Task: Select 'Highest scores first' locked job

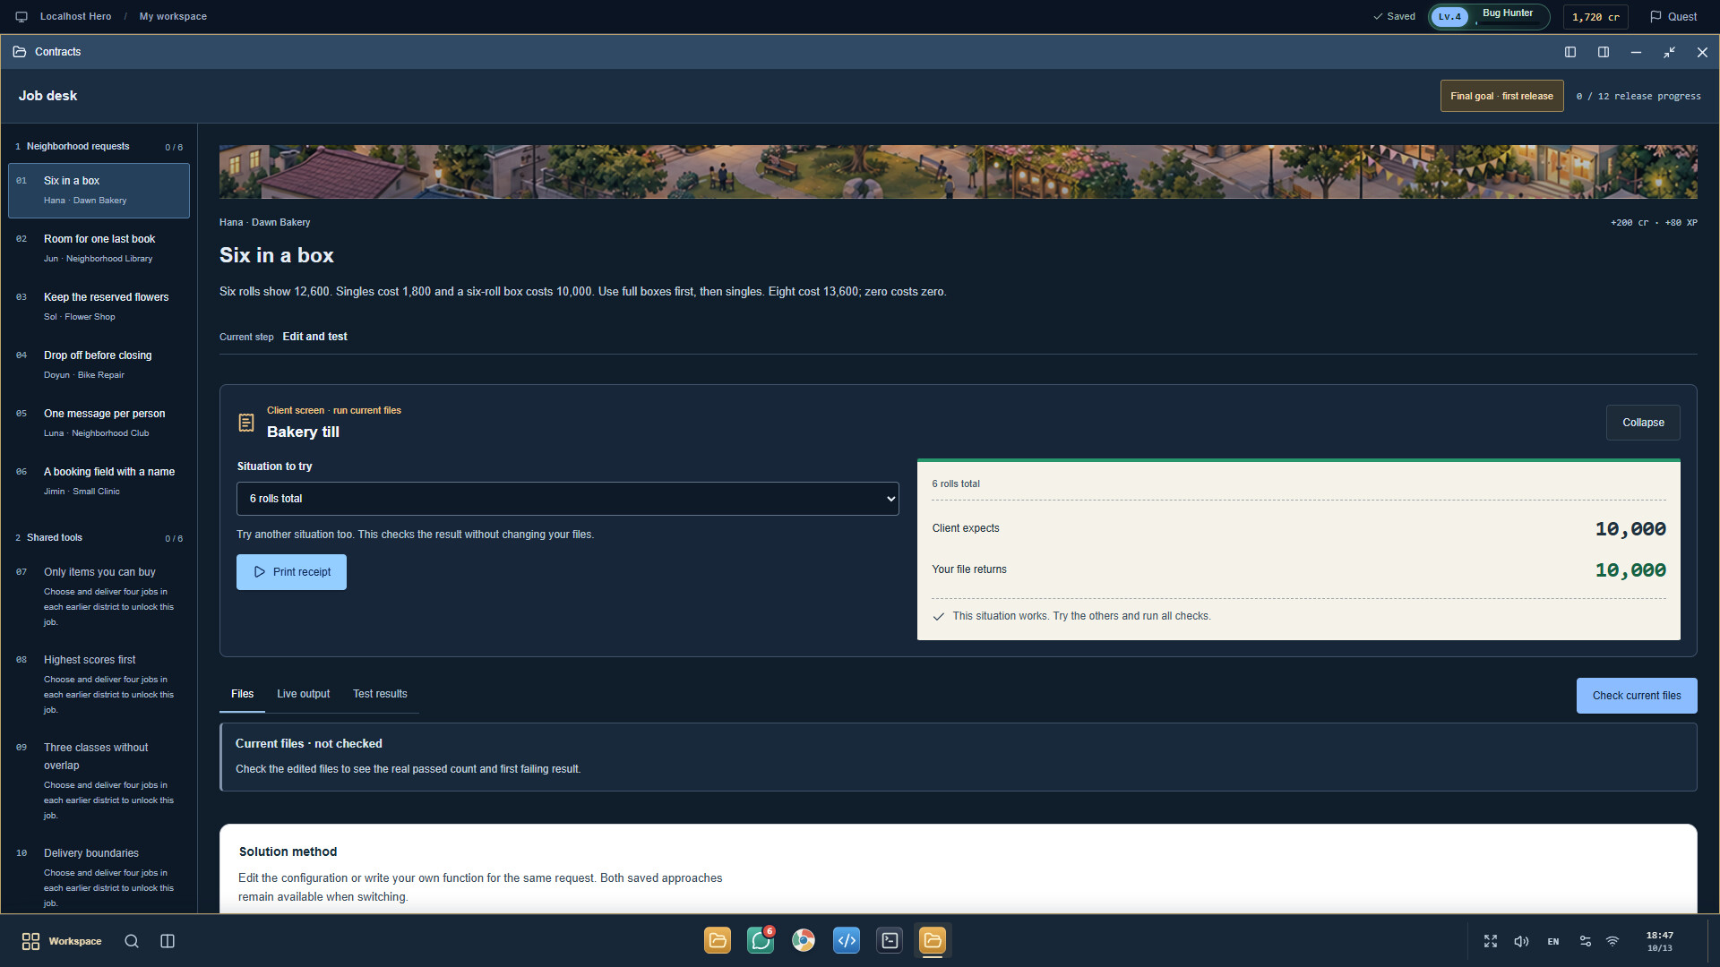Action: (x=99, y=684)
